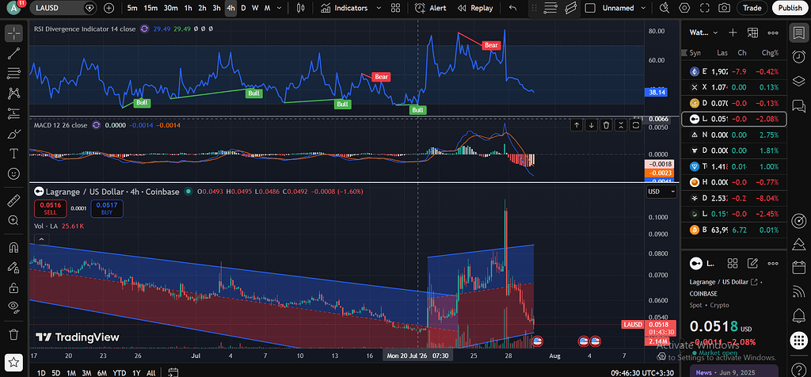Screen dimensions: 811x377
Task: Open the ruler measure tool
Action: (14, 200)
